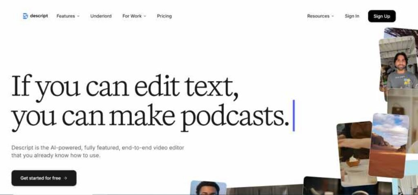Viewport: 418px width, 195px height.
Task: Expand the Resources dropdown
Action: pyautogui.click(x=320, y=16)
